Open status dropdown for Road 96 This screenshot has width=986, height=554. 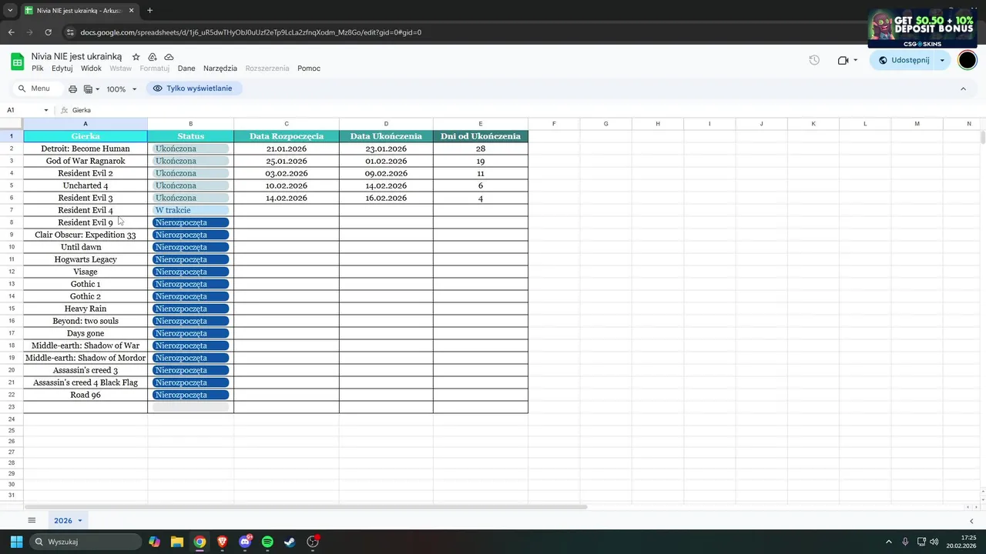(x=191, y=395)
